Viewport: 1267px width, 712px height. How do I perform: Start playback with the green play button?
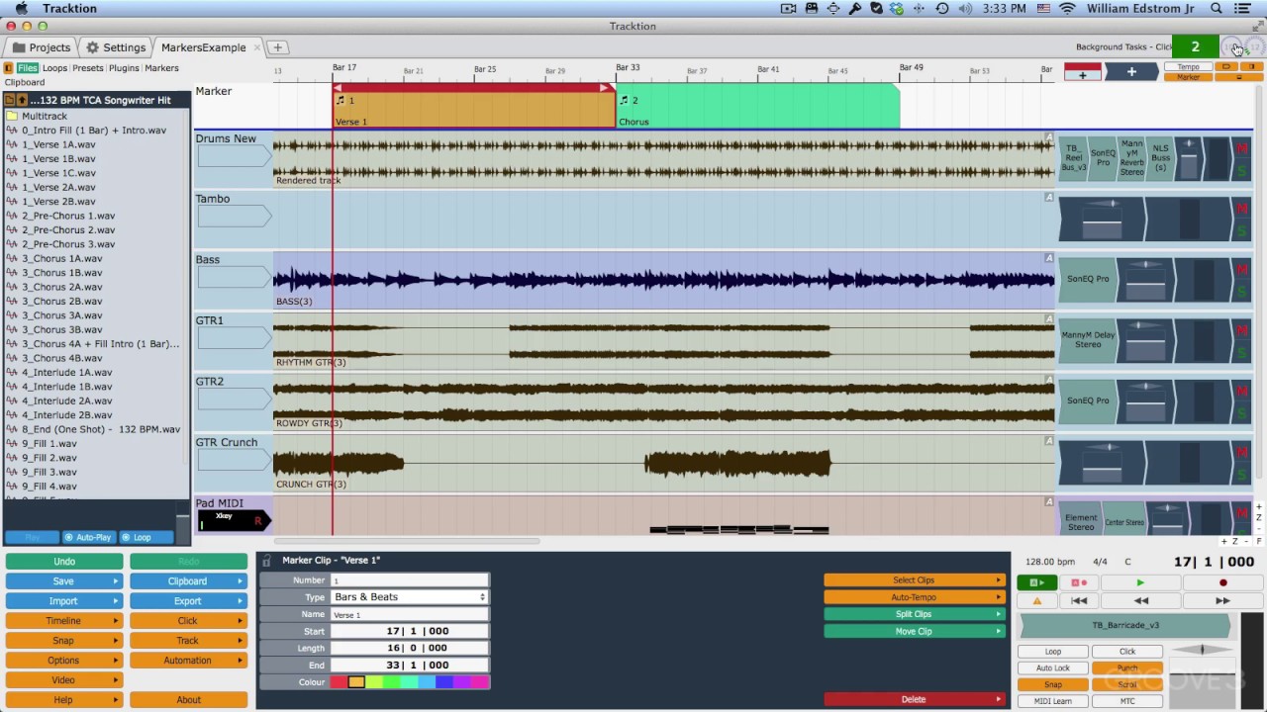(x=1140, y=583)
